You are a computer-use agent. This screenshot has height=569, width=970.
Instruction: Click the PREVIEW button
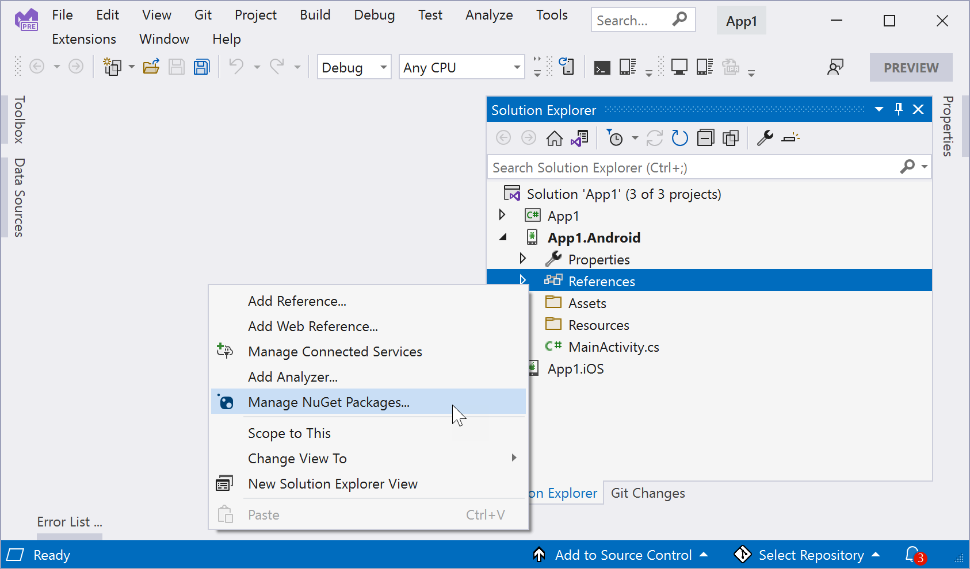coord(911,67)
